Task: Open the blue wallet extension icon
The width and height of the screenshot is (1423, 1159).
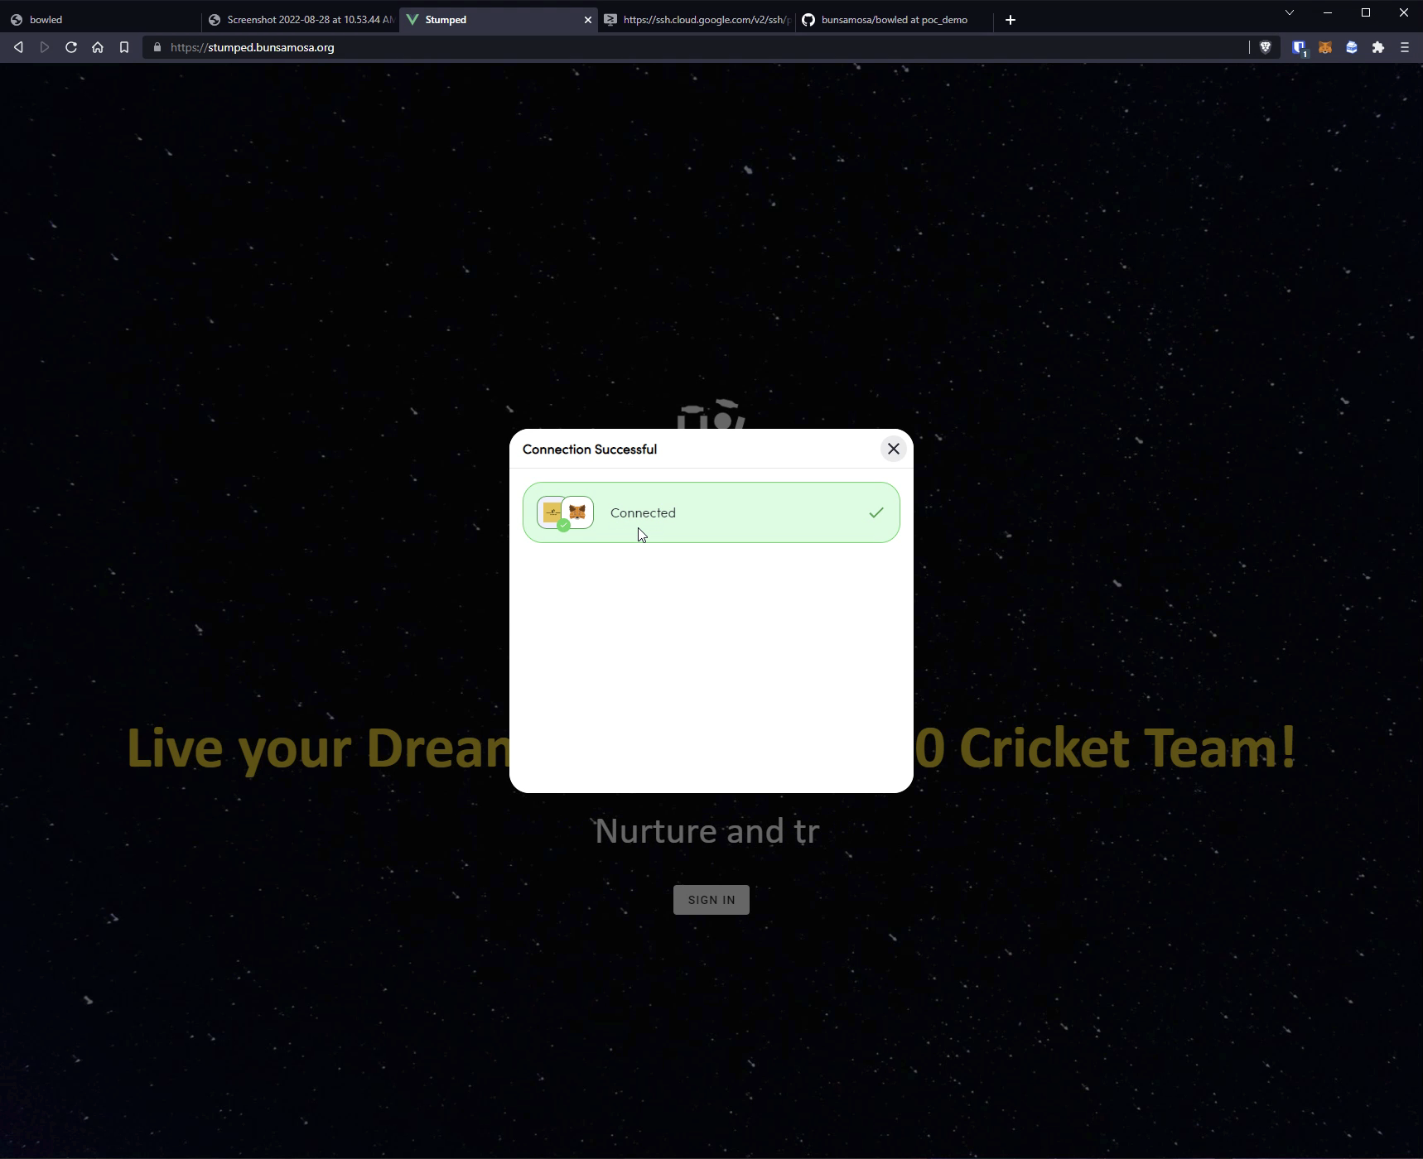Action: (1352, 47)
